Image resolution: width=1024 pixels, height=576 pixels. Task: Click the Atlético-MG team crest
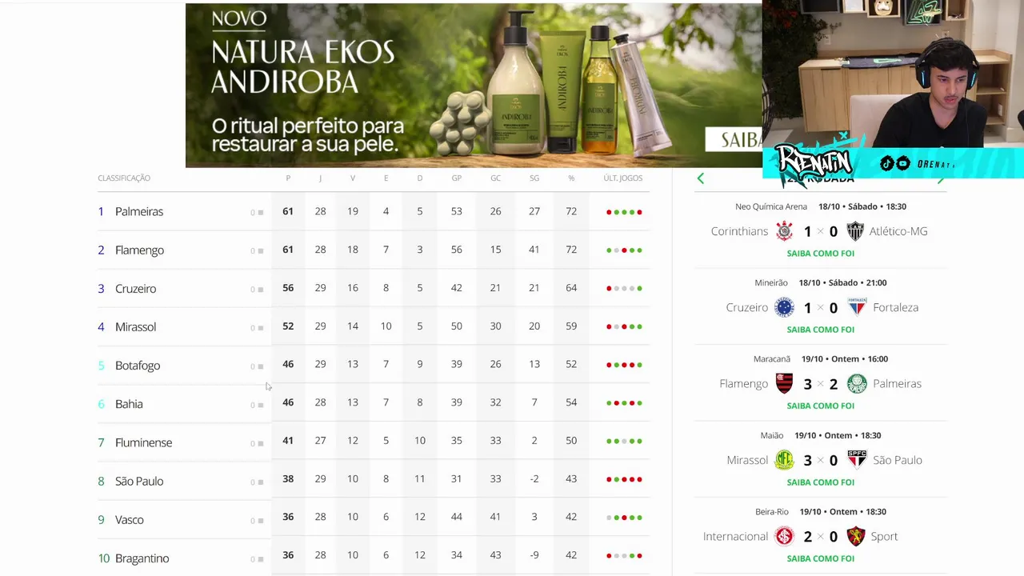(855, 231)
